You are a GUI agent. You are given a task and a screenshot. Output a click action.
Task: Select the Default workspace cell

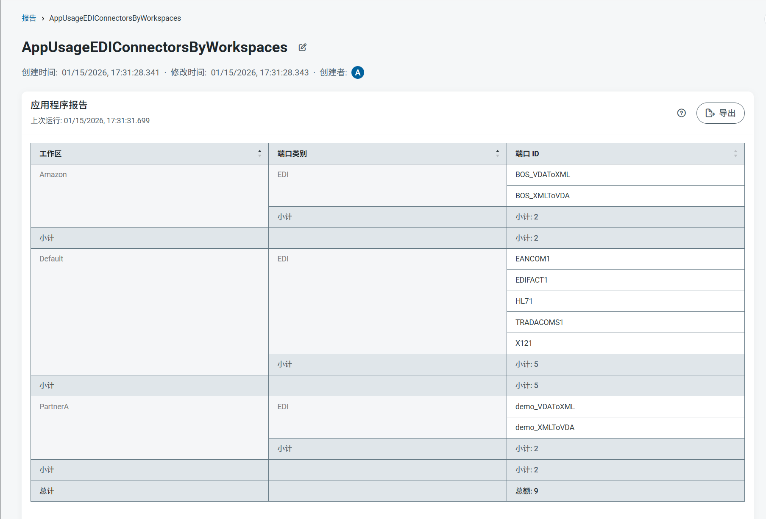coord(150,312)
